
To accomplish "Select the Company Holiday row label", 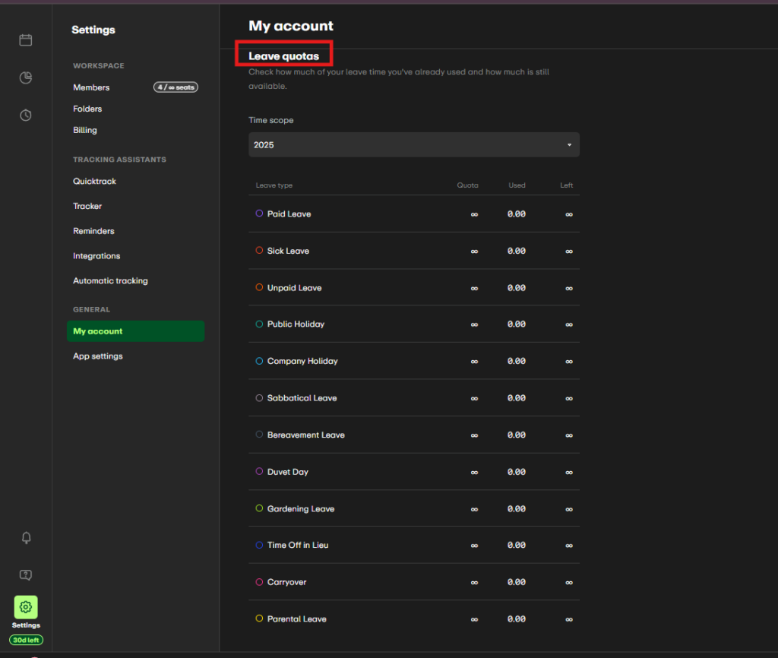I will [302, 361].
